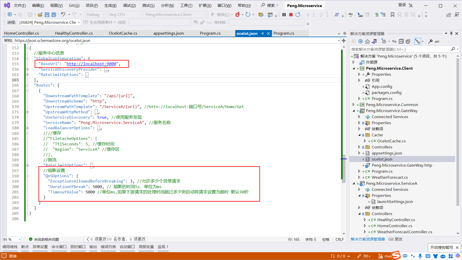Select ocelot.json in Solution Explorer
This screenshot has width=462, height=260.
click(382, 159)
